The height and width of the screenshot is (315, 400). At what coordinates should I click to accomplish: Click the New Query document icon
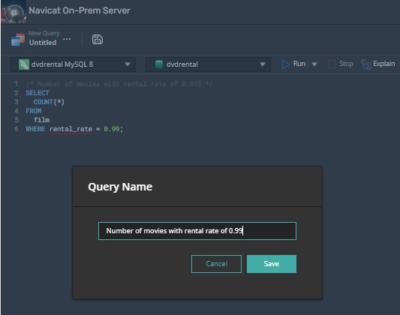click(x=18, y=40)
